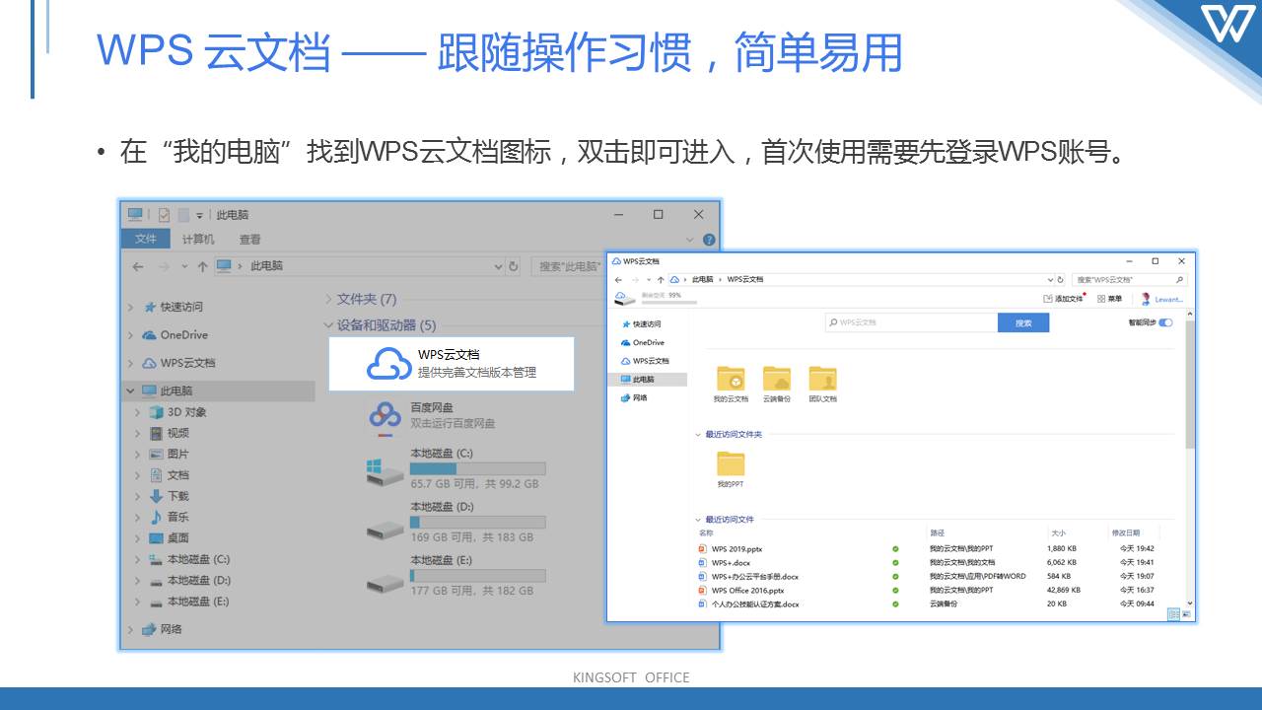The width and height of the screenshot is (1262, 710).
Task: Switch to details view icon in WPS云文档 window
Action: pos(1172,614)
